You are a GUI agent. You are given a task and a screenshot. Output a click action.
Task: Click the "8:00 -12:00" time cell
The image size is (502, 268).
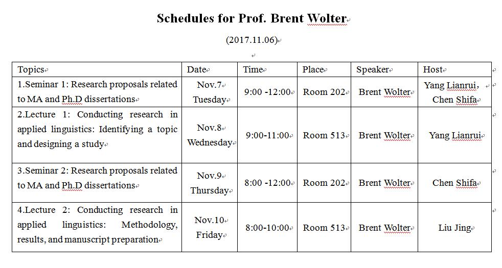click(267, 183)
